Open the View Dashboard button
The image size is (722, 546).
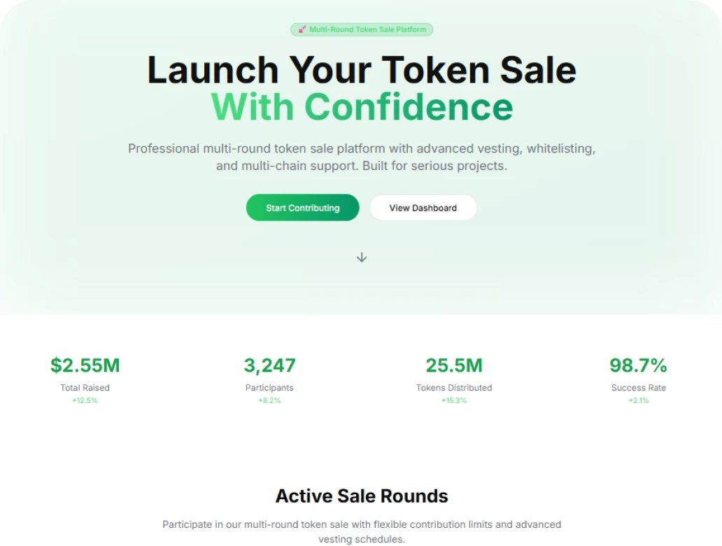click(423, 208)
